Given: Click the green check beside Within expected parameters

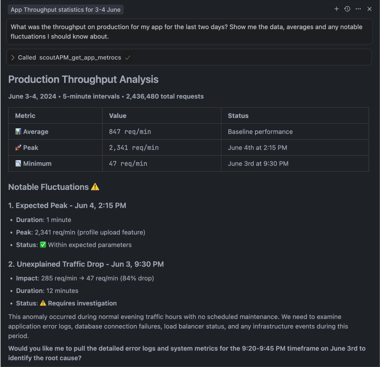Looking at the screenshot, I should (x=43, y=245).
